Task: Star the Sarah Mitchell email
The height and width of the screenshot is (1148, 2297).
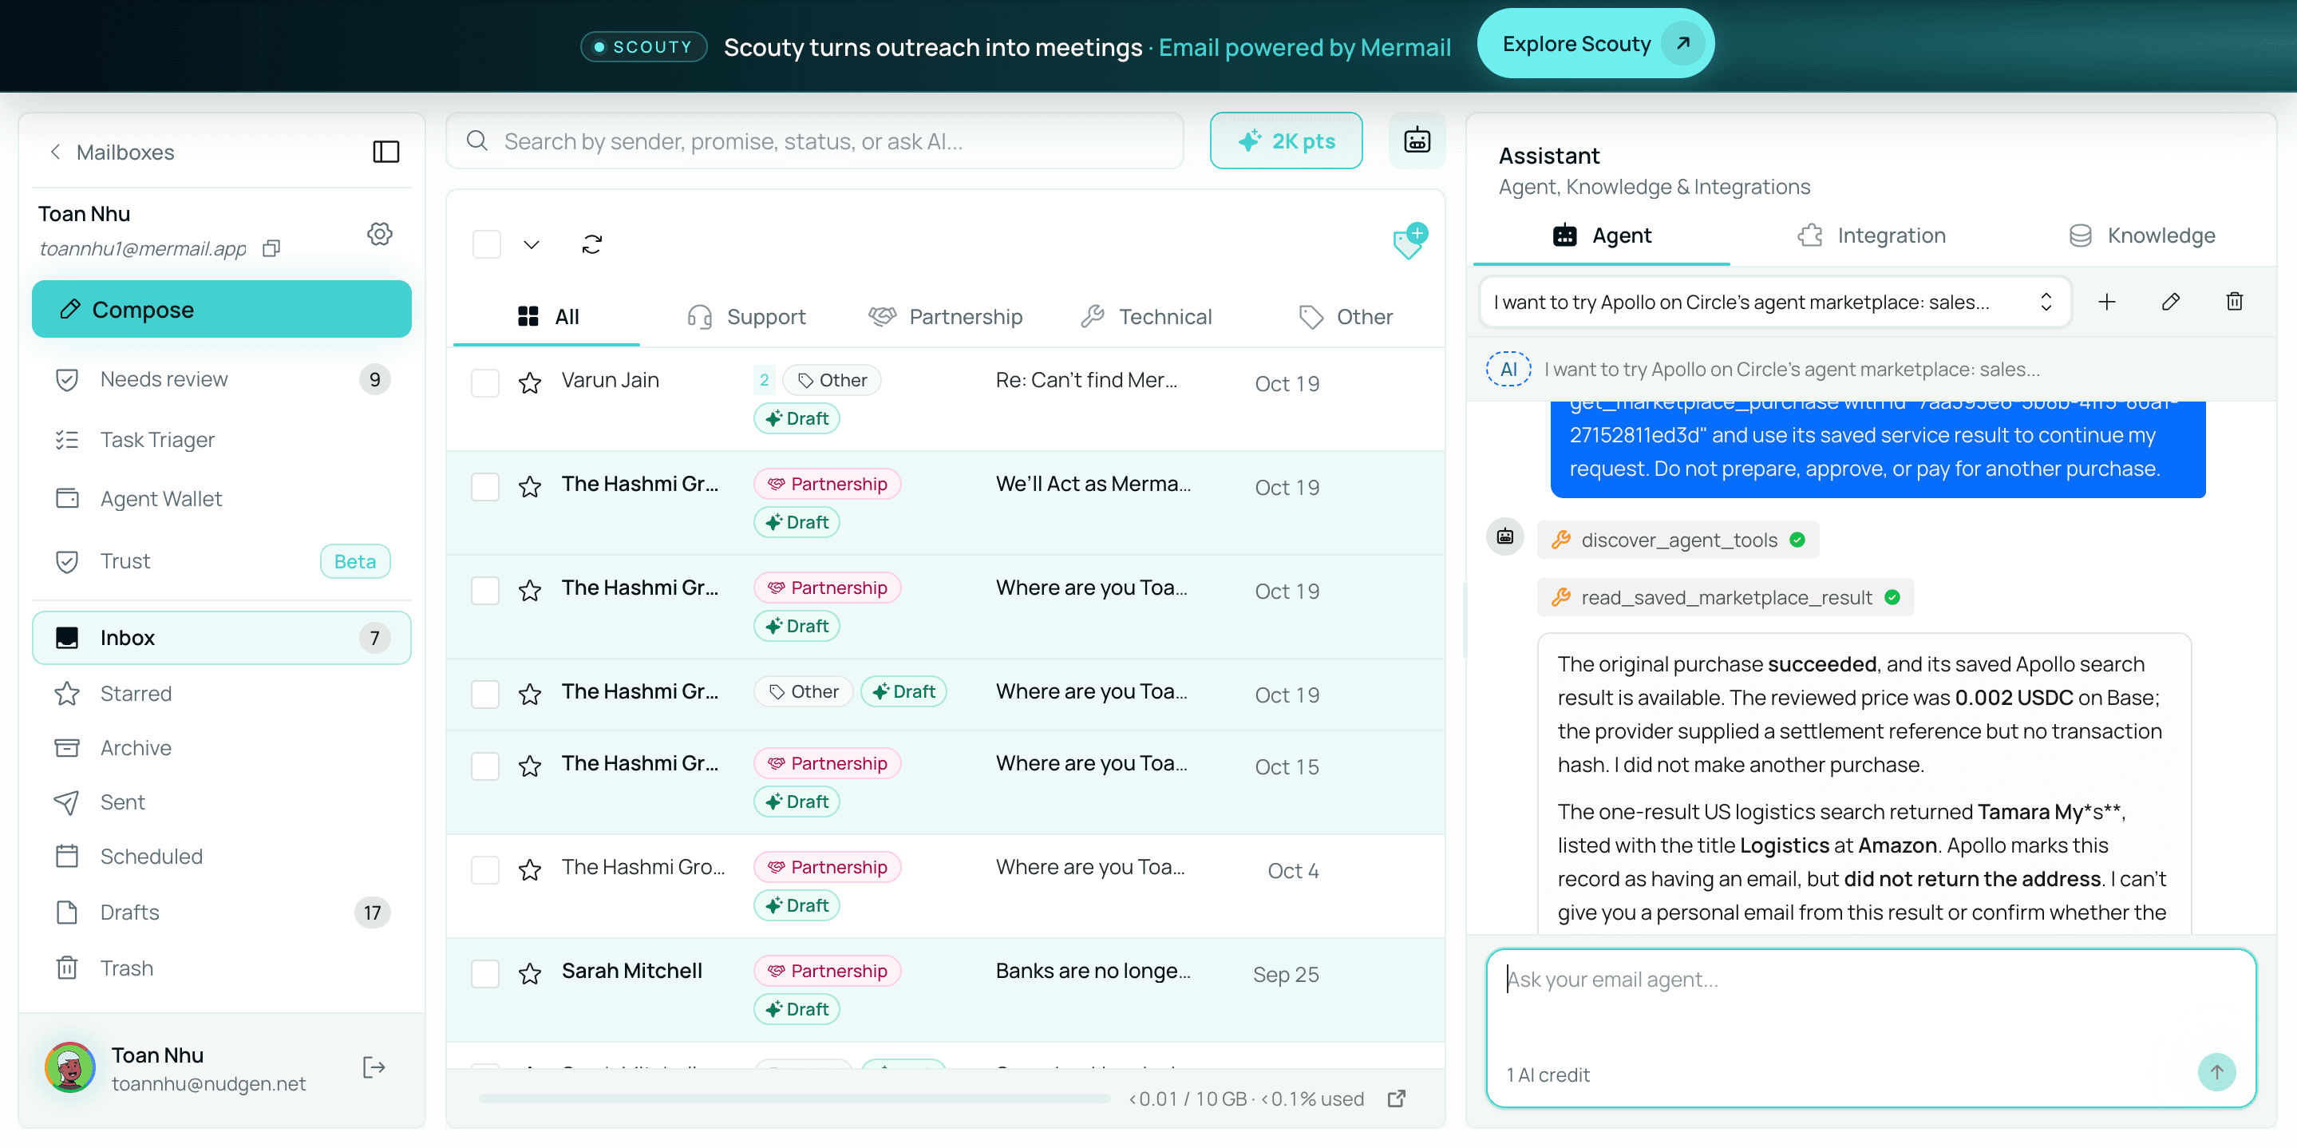Action: point(530,974)
